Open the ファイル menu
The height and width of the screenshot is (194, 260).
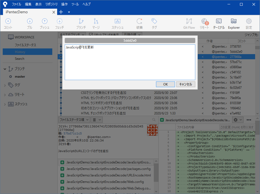(x=16, y=4)
